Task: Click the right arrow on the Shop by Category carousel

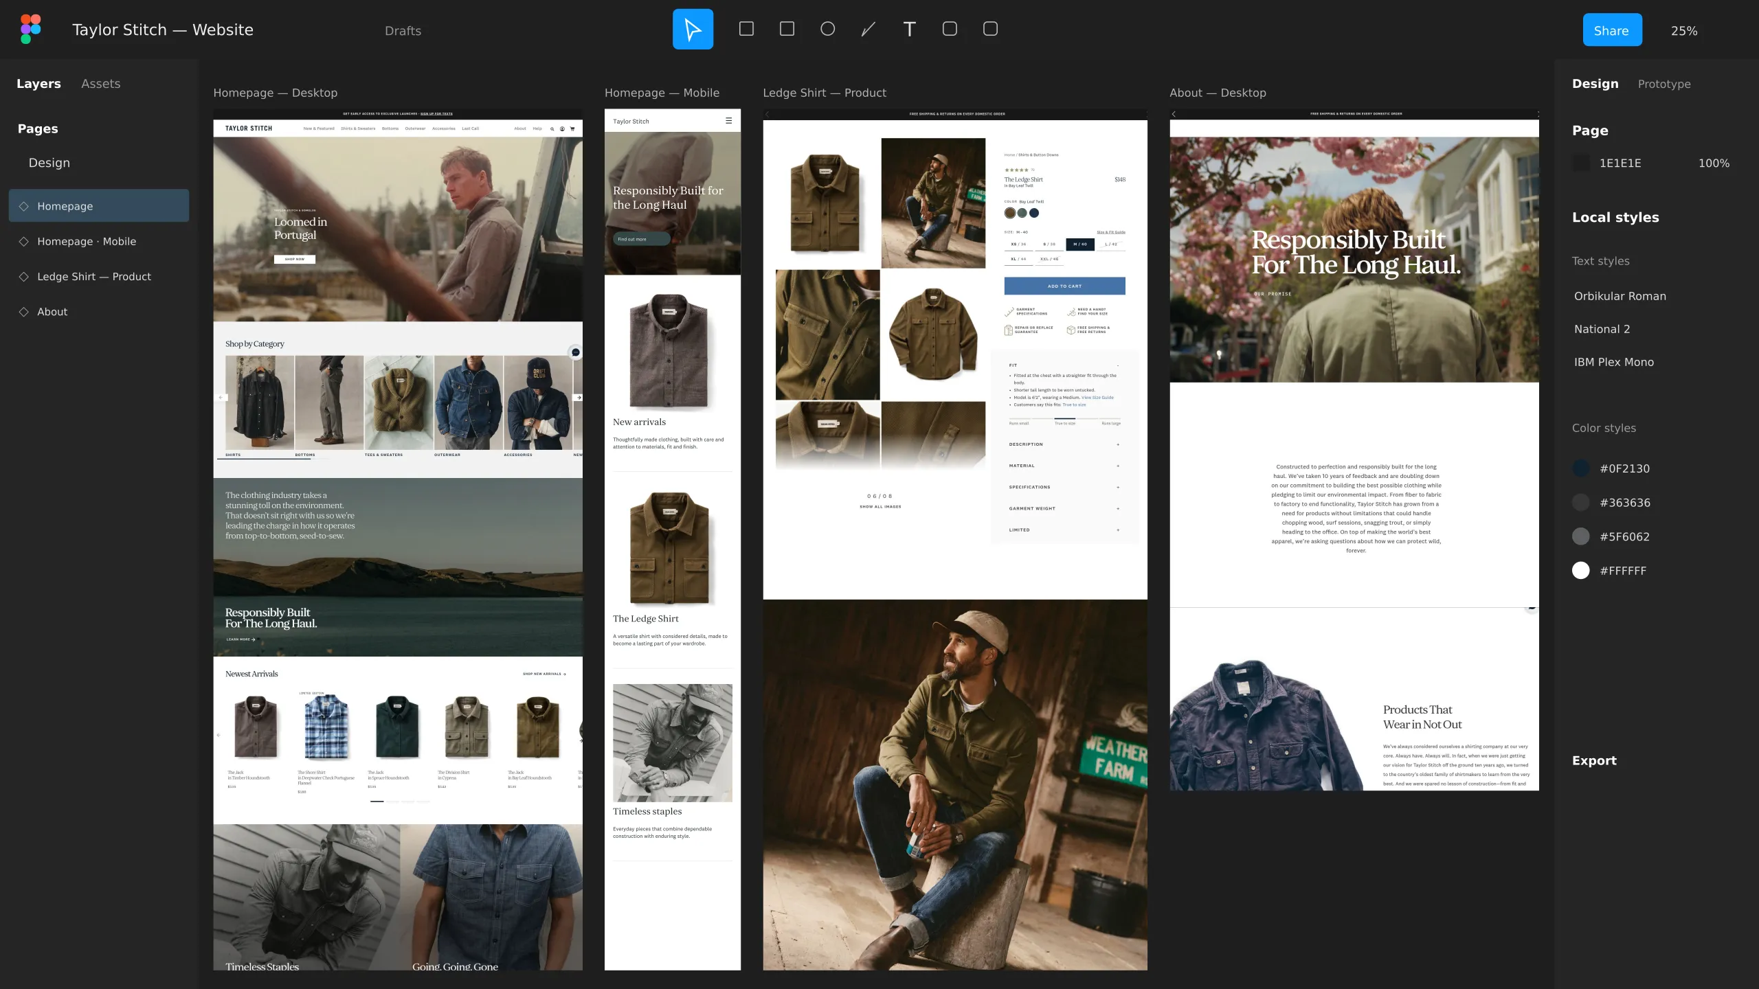Action: [579, 398]
